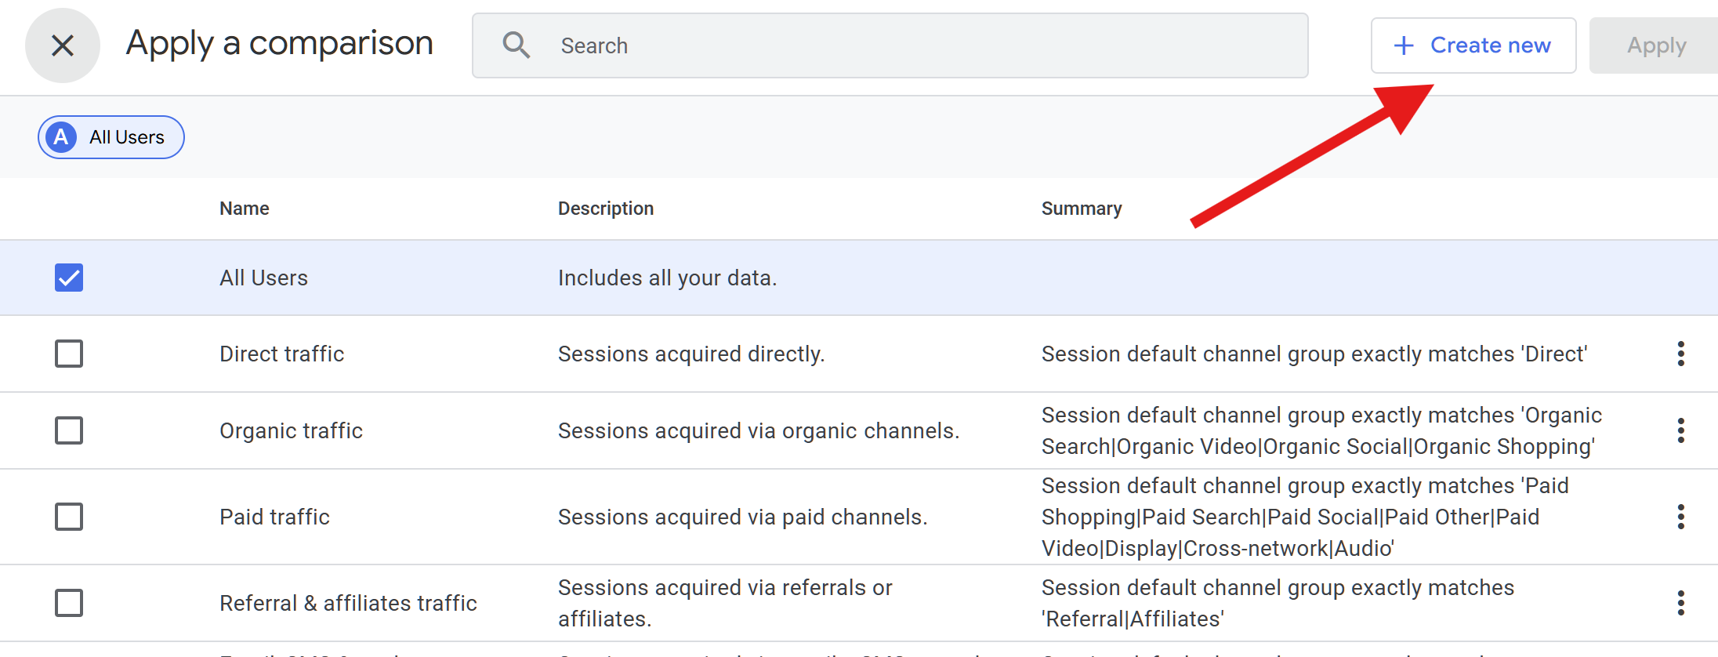The height and width of the screenshot is (657, 1718).
Task: Click the Name column header
Action: (244, 209)
